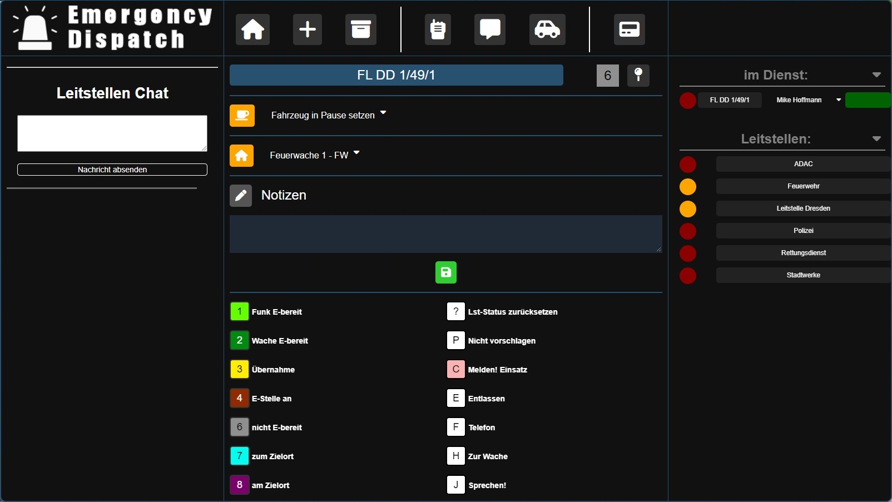Click the pencil icon beside Notizen
Screen dimensions: 892x502
[x=241, y=196]
